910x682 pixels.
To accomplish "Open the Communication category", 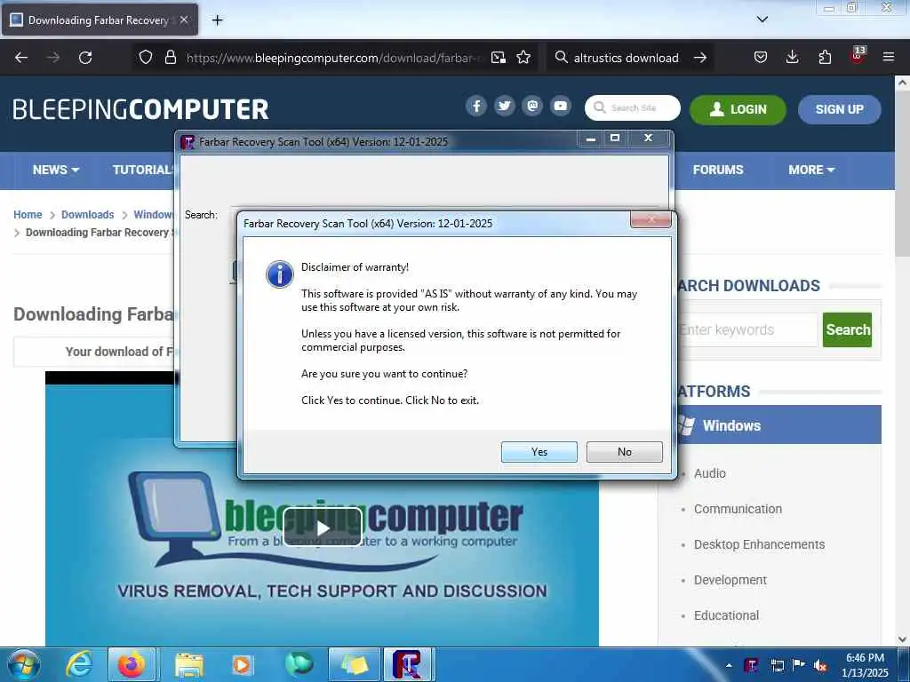I will click(738, 509).
